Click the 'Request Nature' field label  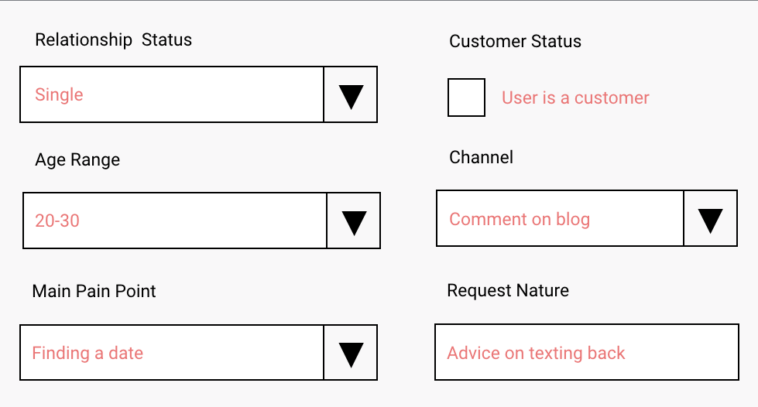pos(508,291)
